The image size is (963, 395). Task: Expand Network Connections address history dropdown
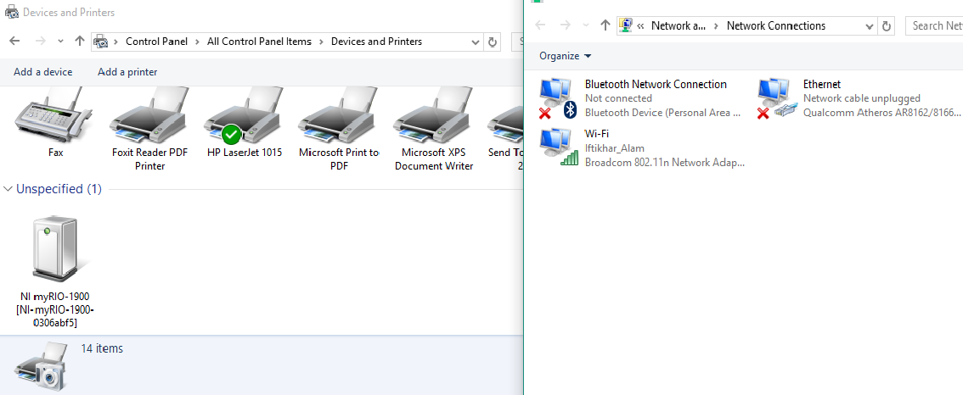tap(870, 25)
